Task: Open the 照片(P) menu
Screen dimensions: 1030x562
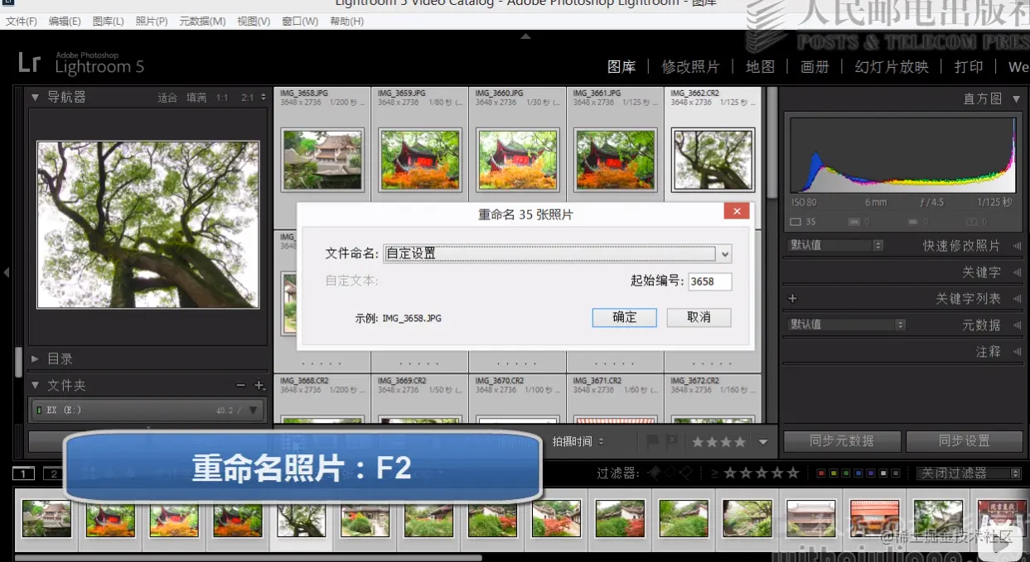Action: coord(152,21)
